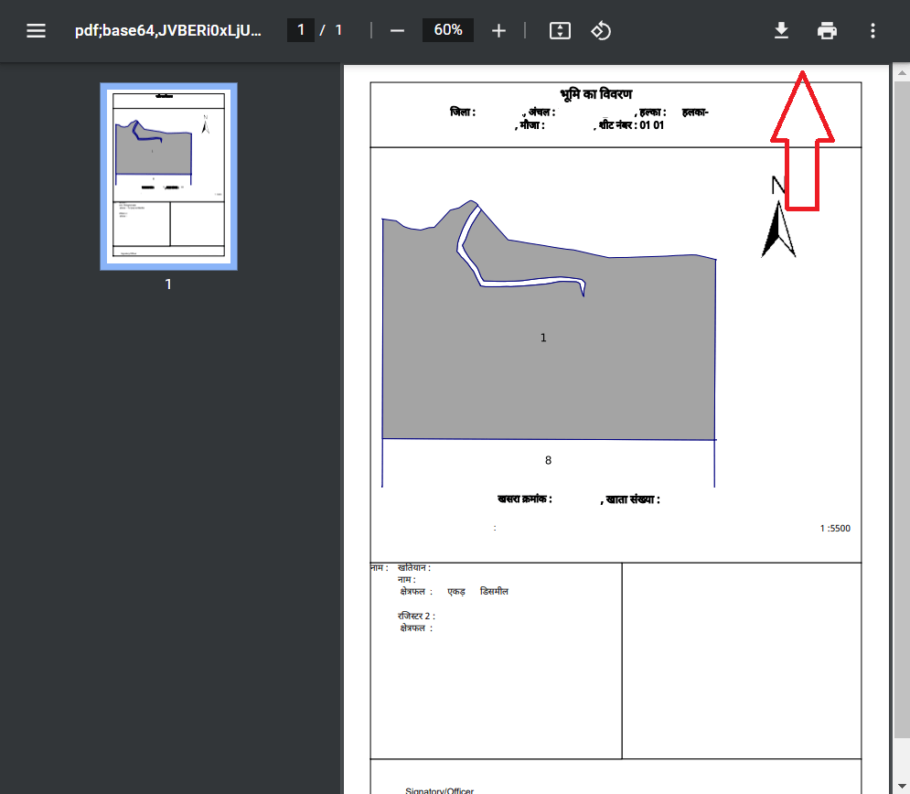Click the 60% zoom level field

pos(448,30)
